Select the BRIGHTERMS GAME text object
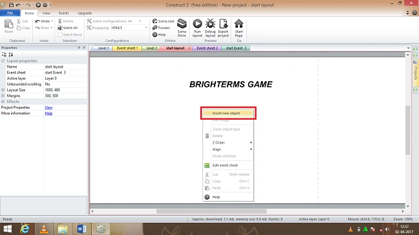Image resolution: width=419 pixels, height=235 pixels. point(231,84)
